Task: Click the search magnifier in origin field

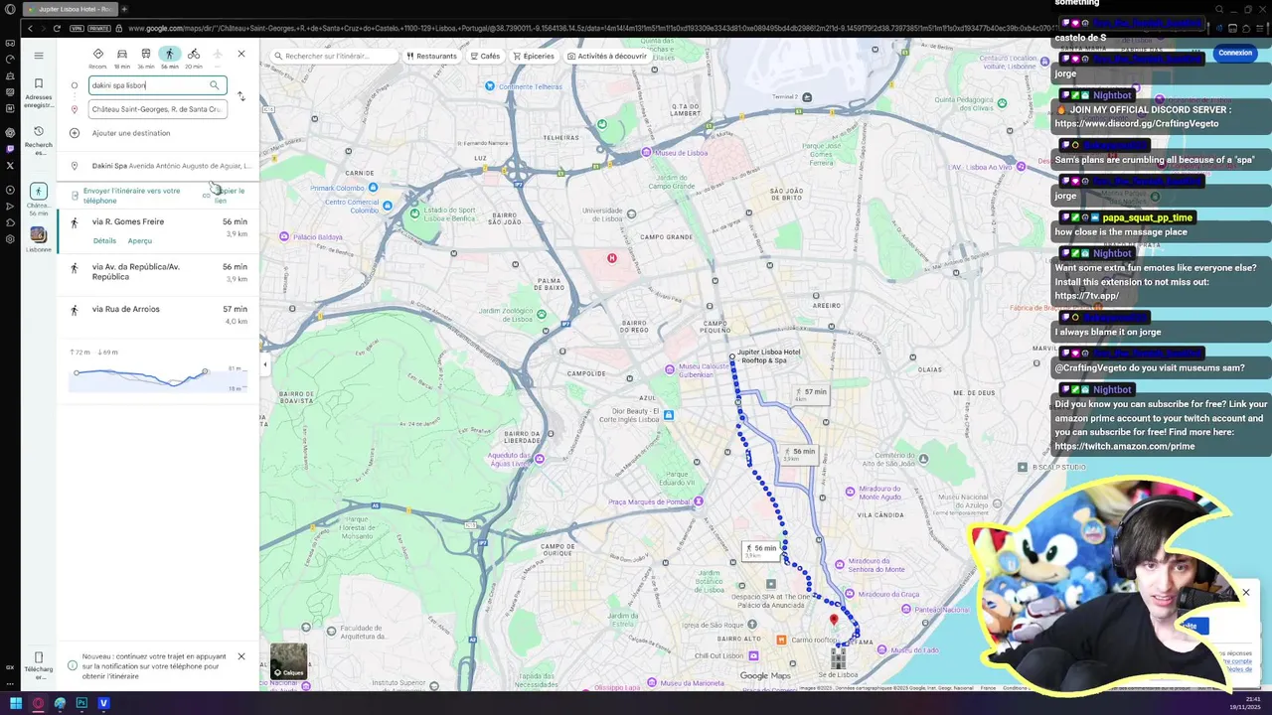Action: click(x=214, y=85)
